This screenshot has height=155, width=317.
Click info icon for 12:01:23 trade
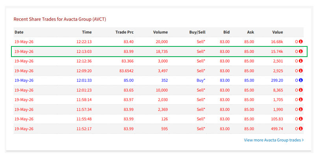click(300, 90)
